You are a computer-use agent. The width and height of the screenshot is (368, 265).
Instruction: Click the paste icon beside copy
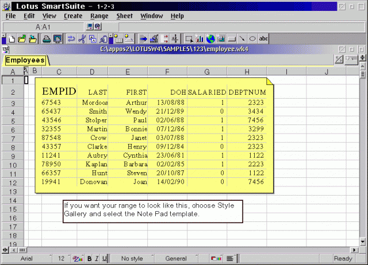pos(103,39)
